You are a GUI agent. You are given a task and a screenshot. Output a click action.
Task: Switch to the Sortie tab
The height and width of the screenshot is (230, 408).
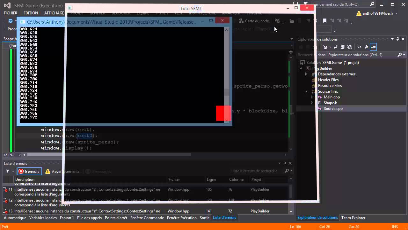205,218
